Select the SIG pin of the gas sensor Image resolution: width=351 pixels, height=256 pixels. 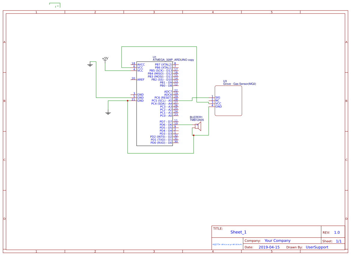[x=218, y=97]
